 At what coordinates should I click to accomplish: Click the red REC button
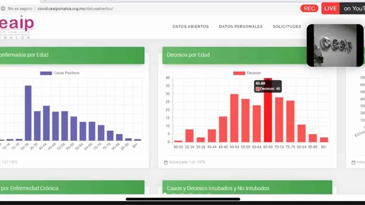pyautogui.click(x=309, y=9)
